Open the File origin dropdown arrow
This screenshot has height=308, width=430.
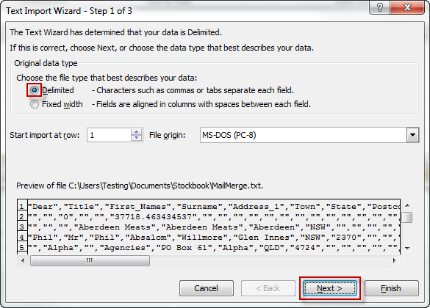coord(412,135)
